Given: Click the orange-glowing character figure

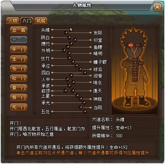Looking at the screenshot, I should pyautogui.click(x=134, y=68).
